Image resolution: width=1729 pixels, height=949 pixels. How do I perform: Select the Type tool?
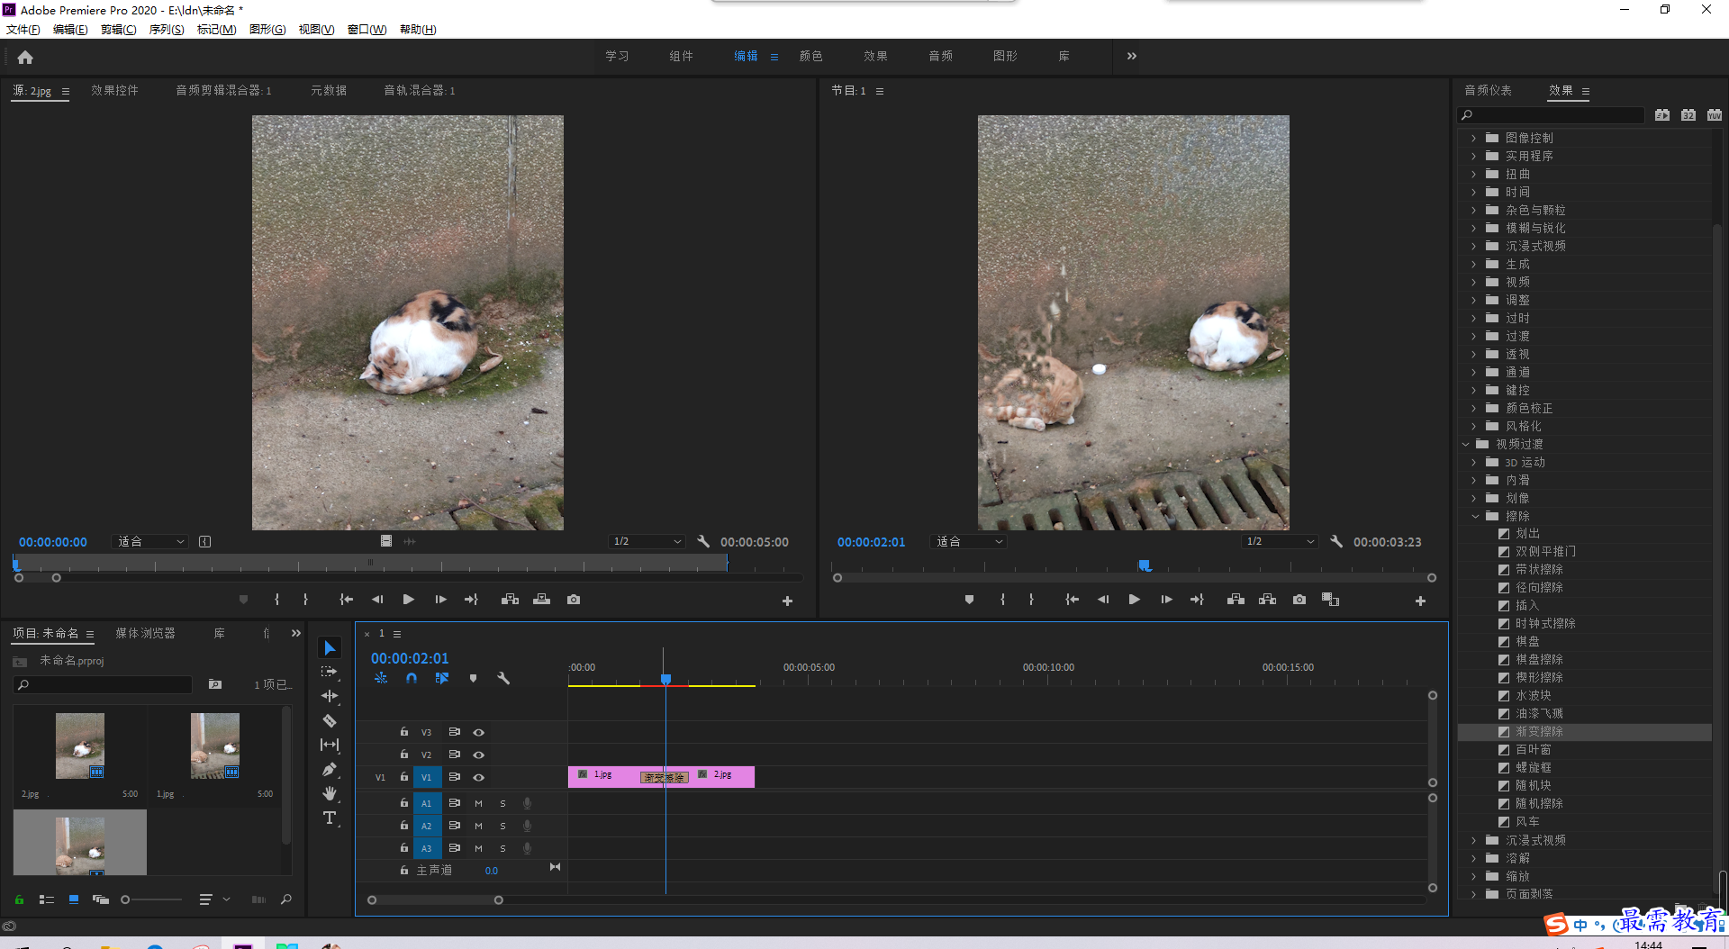[330, 818]
